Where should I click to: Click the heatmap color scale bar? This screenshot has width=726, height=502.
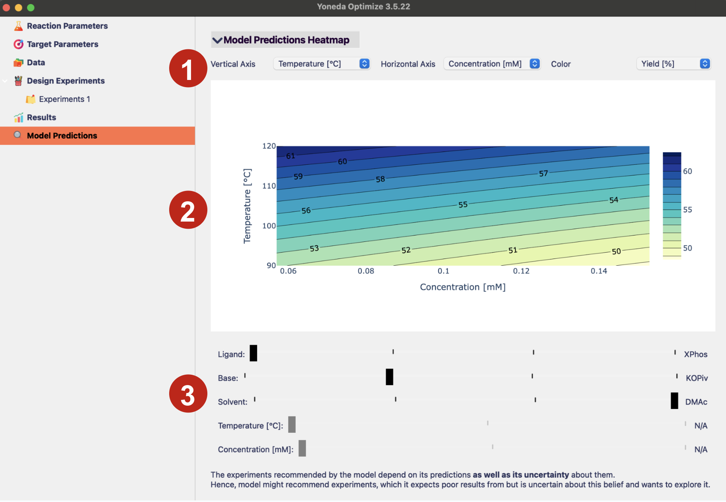(x=672, y=205)
